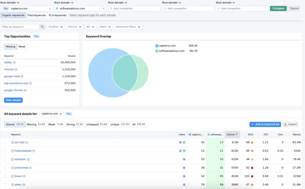Open SERP icon next to hotschedules
305x189 pixels.
pos(34,151)
